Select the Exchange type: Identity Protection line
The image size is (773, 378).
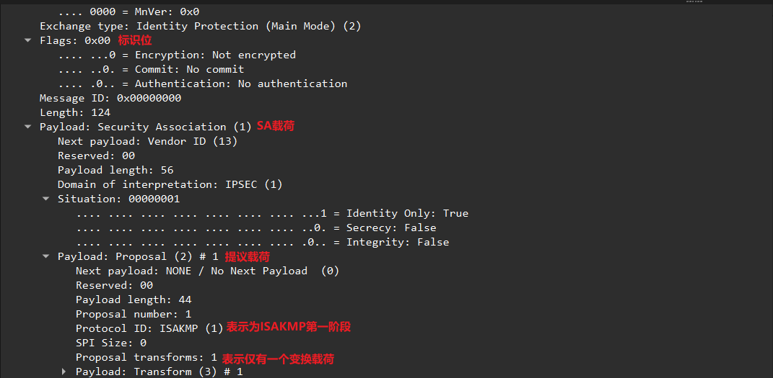click(200, 26)
